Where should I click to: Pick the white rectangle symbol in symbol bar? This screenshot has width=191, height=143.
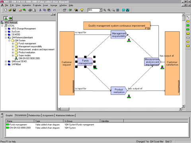point(188,38)
